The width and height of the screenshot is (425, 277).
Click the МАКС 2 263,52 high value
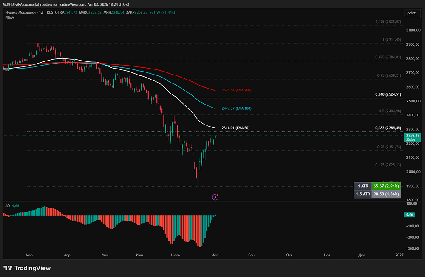click(90, 12)
